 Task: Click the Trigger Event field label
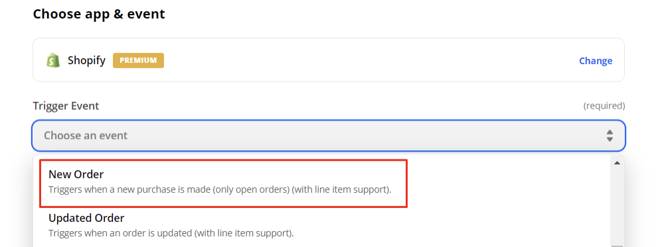pos(66,106)
